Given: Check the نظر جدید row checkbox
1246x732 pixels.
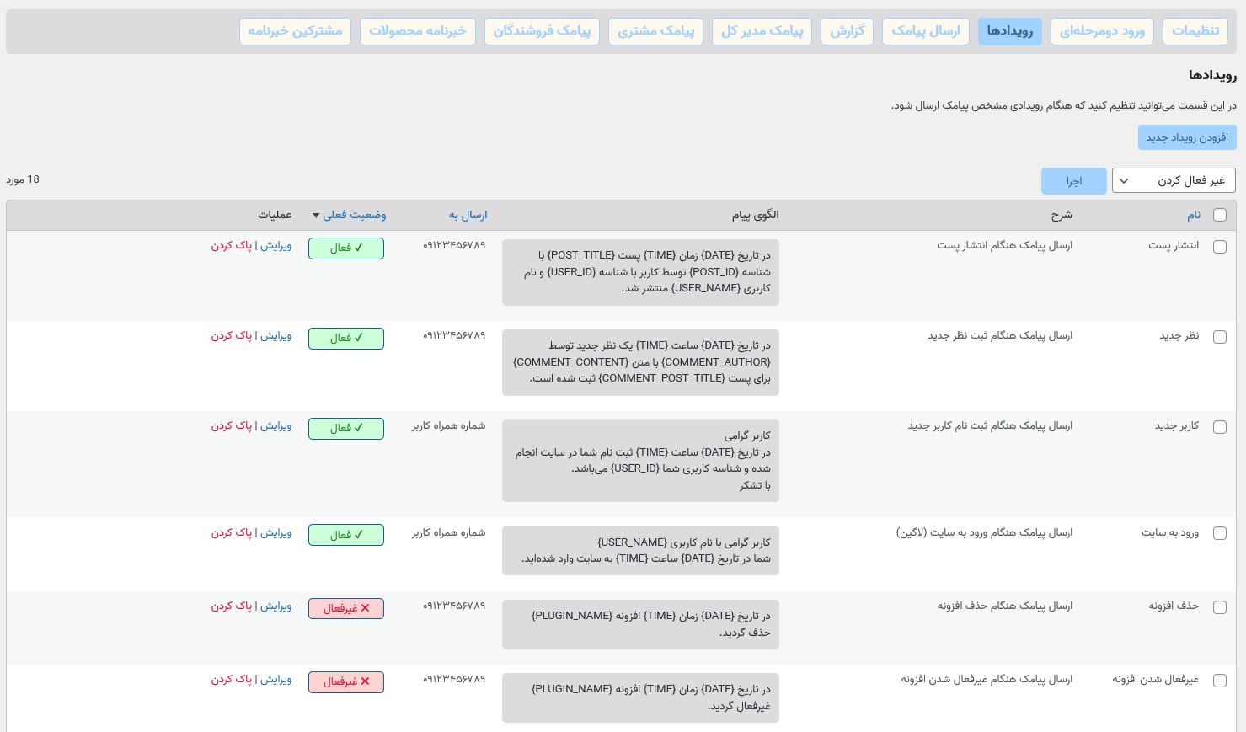Looking at the screenshot, I should coord(1220,337).
